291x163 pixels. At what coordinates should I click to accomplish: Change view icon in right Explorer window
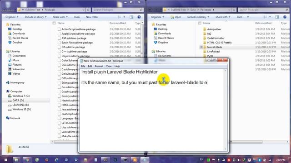tap(266, 17)
